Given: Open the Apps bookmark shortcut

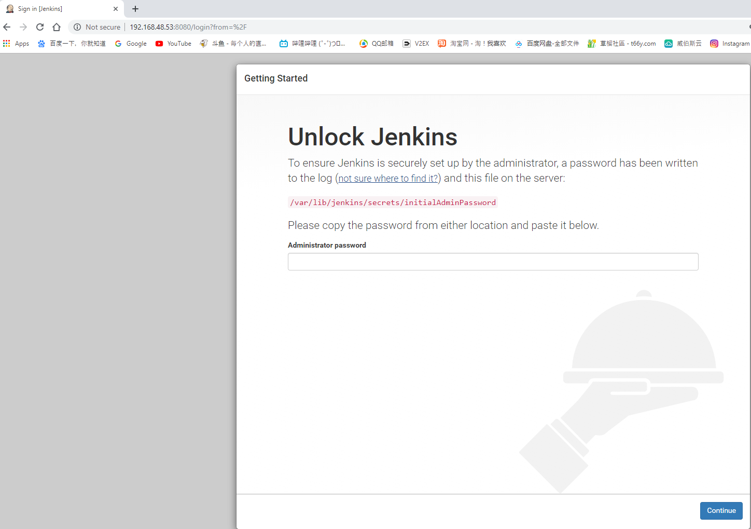Looking at the screenshot, I should coord(16,44).
